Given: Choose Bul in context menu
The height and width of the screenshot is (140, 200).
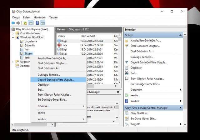Looking at the screenshot, I should pos(58,90).
